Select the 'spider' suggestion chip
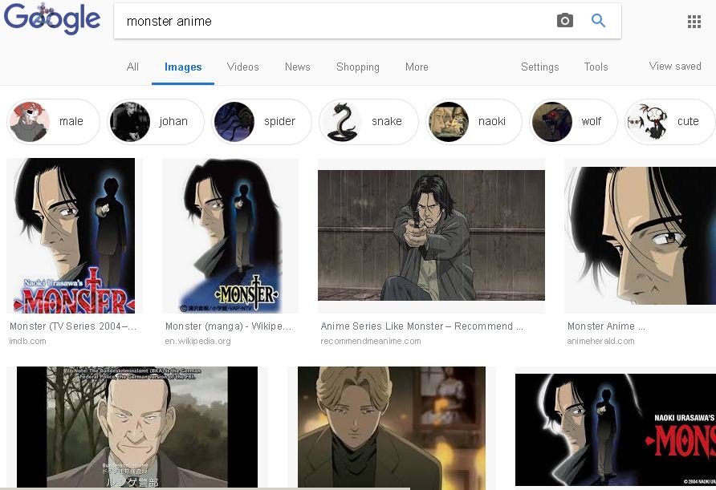The width and height of the screenshot is (716, 490). click(261, 122)
